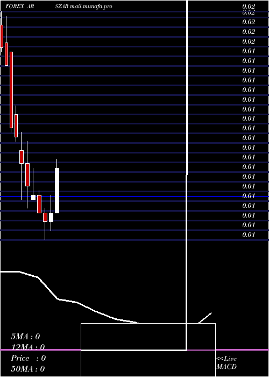The width and height of the screenshot is (269, 377).
Task: Click the price label on the bright blue line
Action: pyautogui.click(x=249, y=196)
